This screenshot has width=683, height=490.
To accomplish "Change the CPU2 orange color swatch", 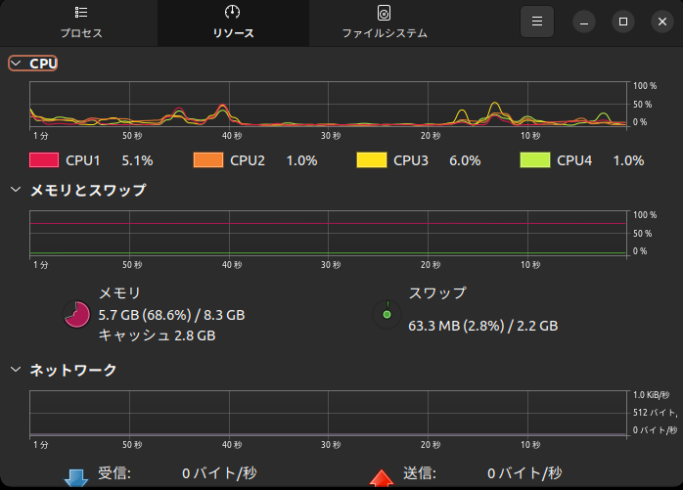I will [x=208, y=160].
